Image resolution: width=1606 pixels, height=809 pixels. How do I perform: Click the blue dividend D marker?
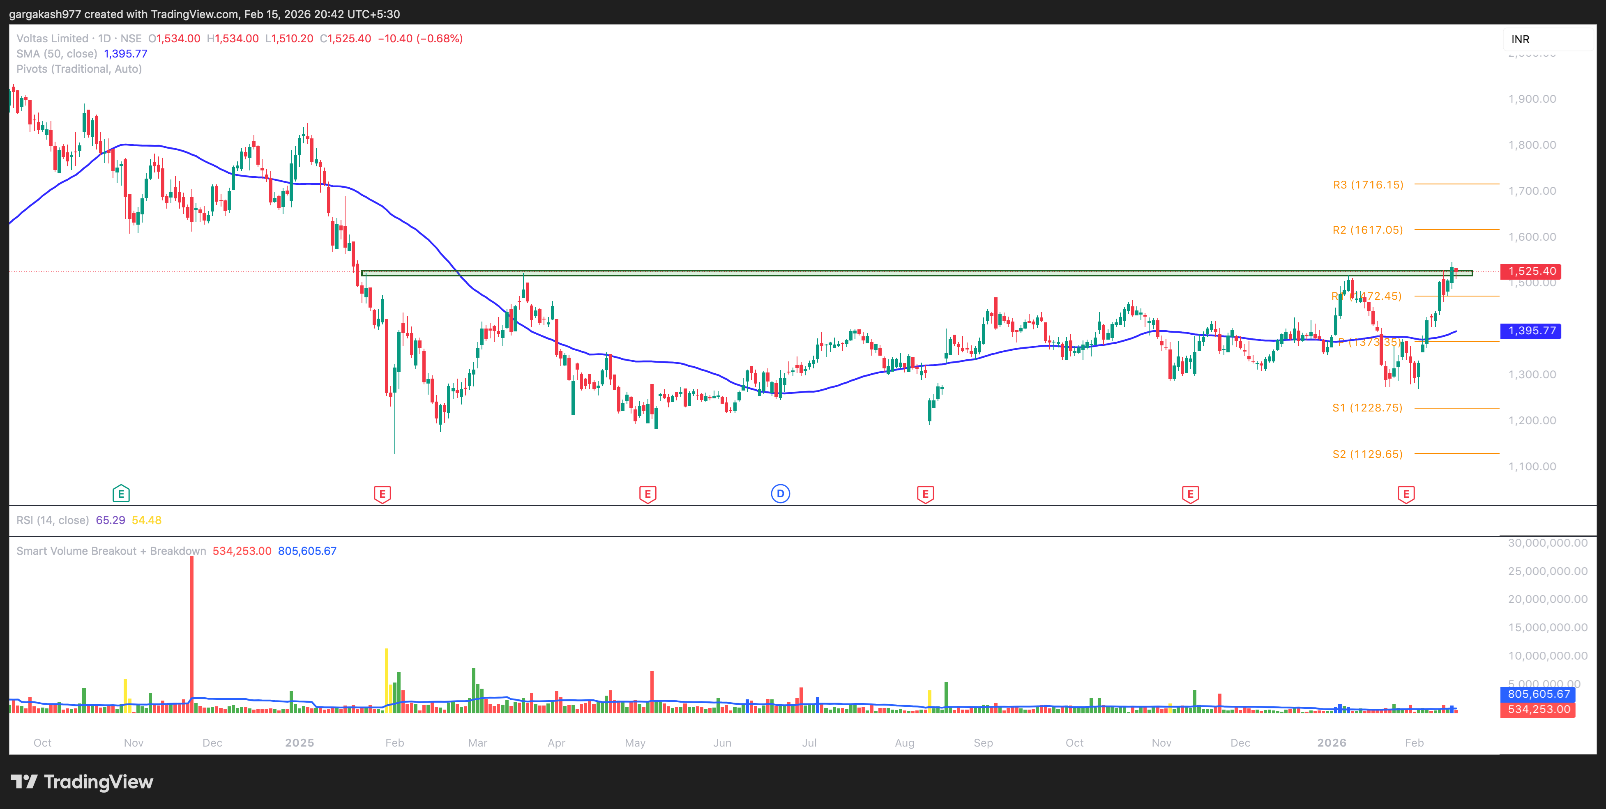click(x=780, y=494)
